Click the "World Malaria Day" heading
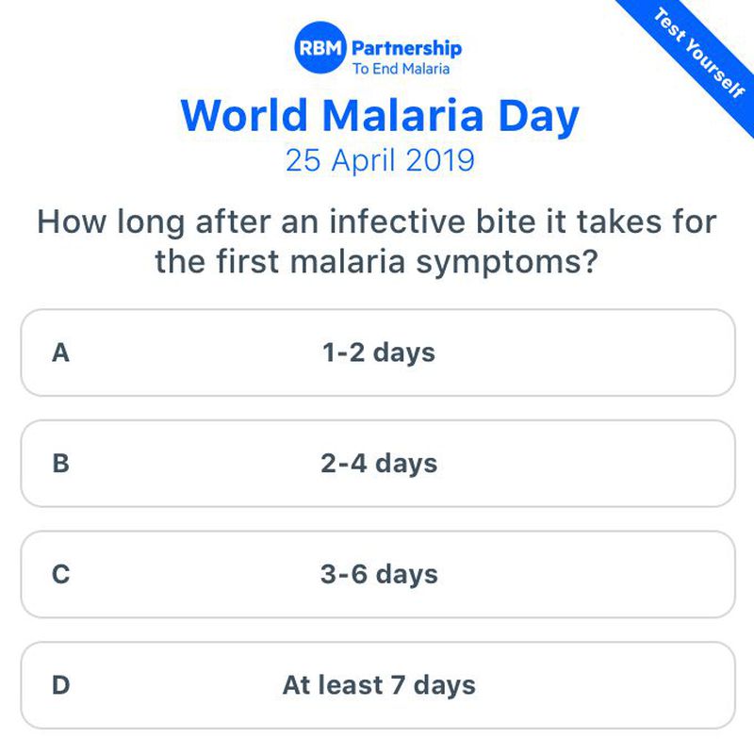The image size is (754, 754). click(x=379, y=115)
